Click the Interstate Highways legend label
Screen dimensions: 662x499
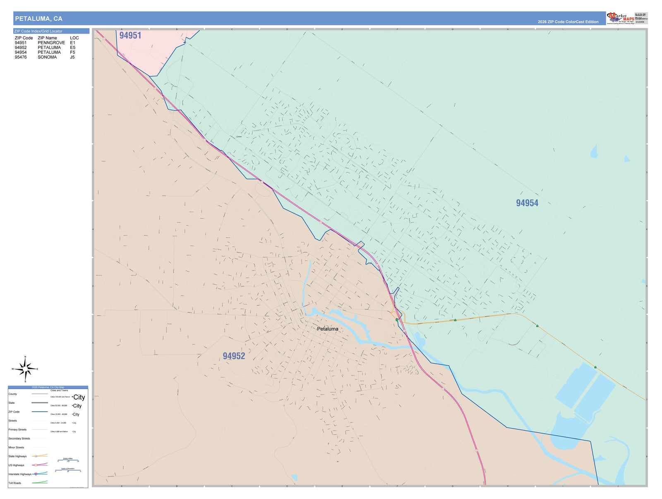[x=20, y=474]
